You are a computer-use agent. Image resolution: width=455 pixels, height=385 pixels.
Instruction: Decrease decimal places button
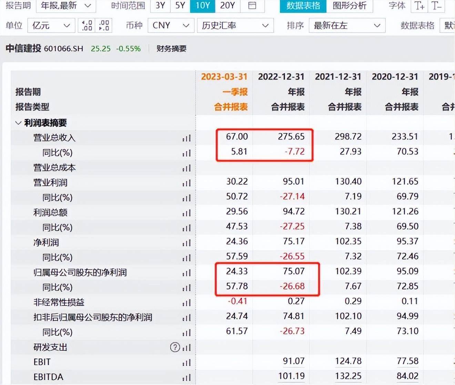click(104, 25)
